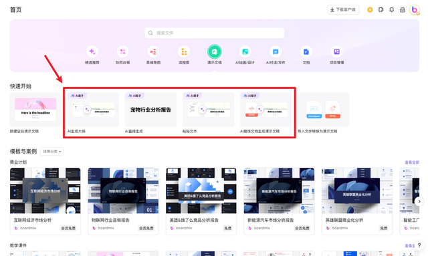Select the 精选推荐 sparkle icon

[x=92, y=51]
